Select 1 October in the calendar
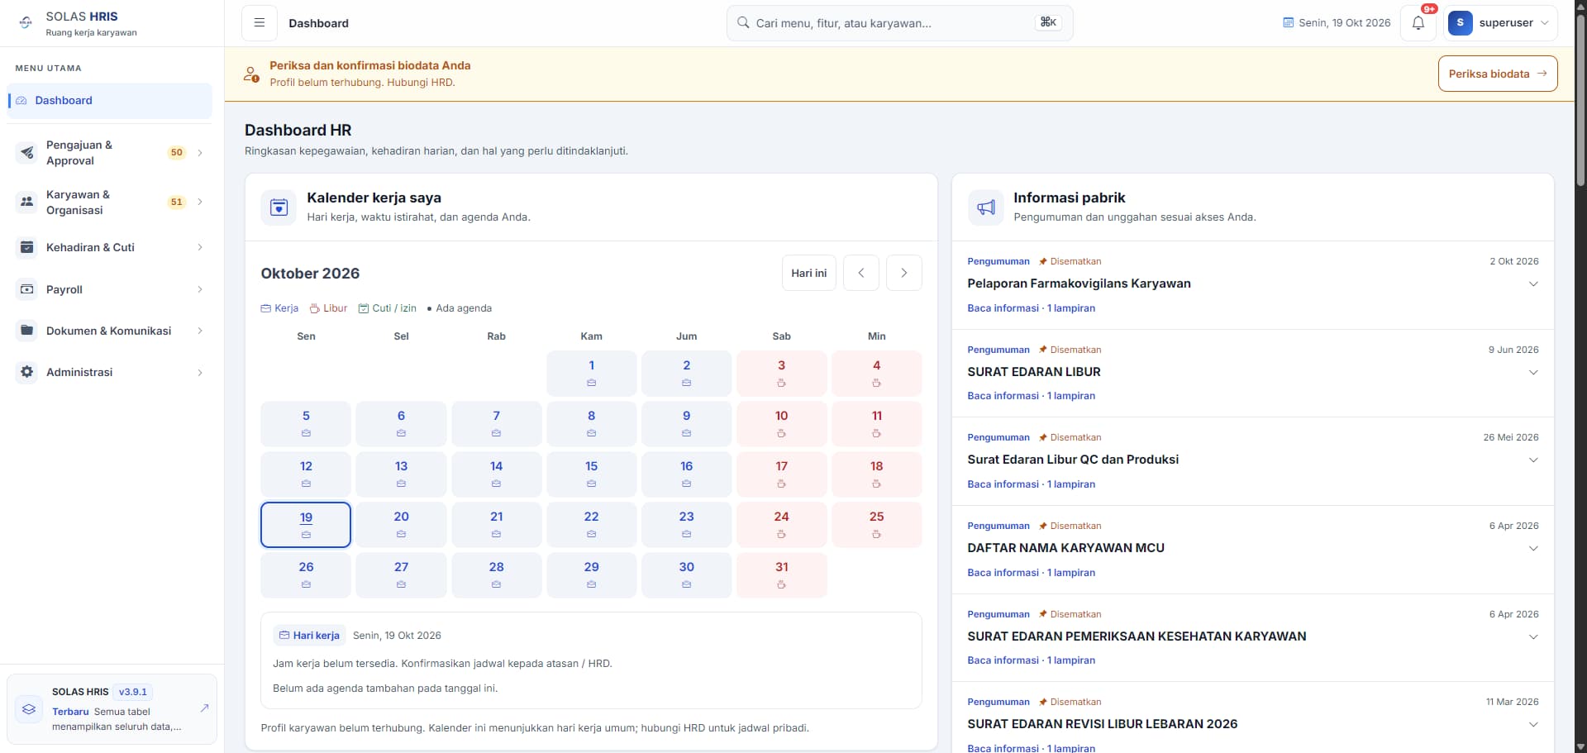This screenshot has height=753, width=1587. [x=591, y=374]
